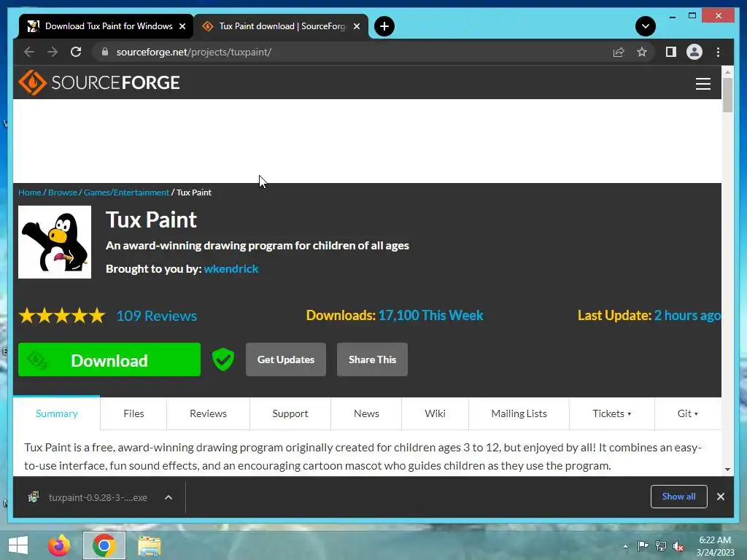Click Chrome icon in the taskbar
The image size is (747, 560).
(104, 545)
